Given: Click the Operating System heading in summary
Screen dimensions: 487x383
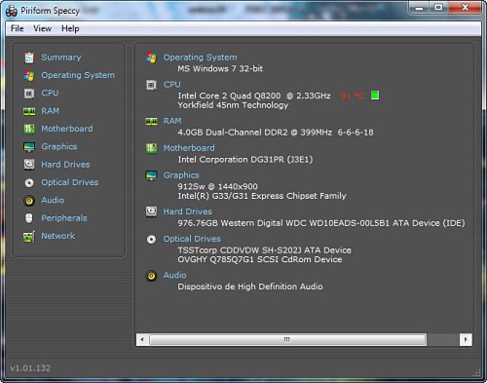Looking at the screenshot, I should tap(200, 57).
